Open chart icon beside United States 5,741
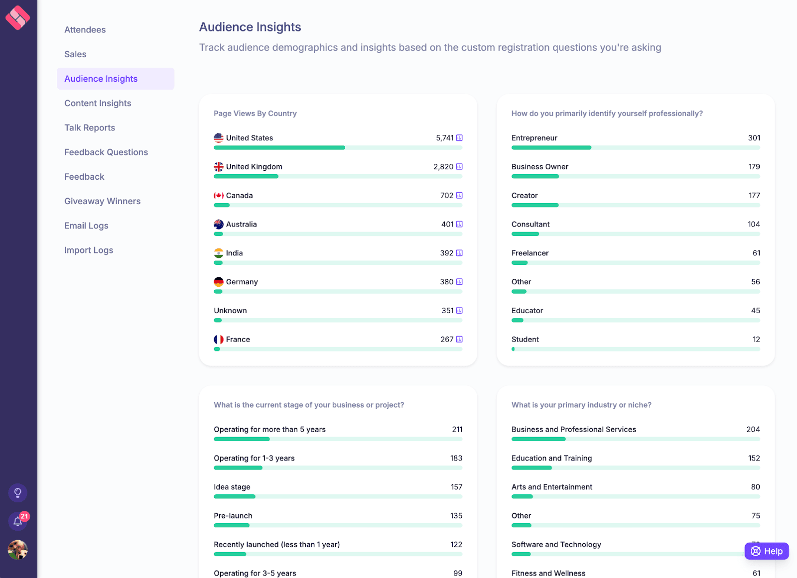Viewport: 797px width, 578px height. pyautogui.click(x=459, y=138)
